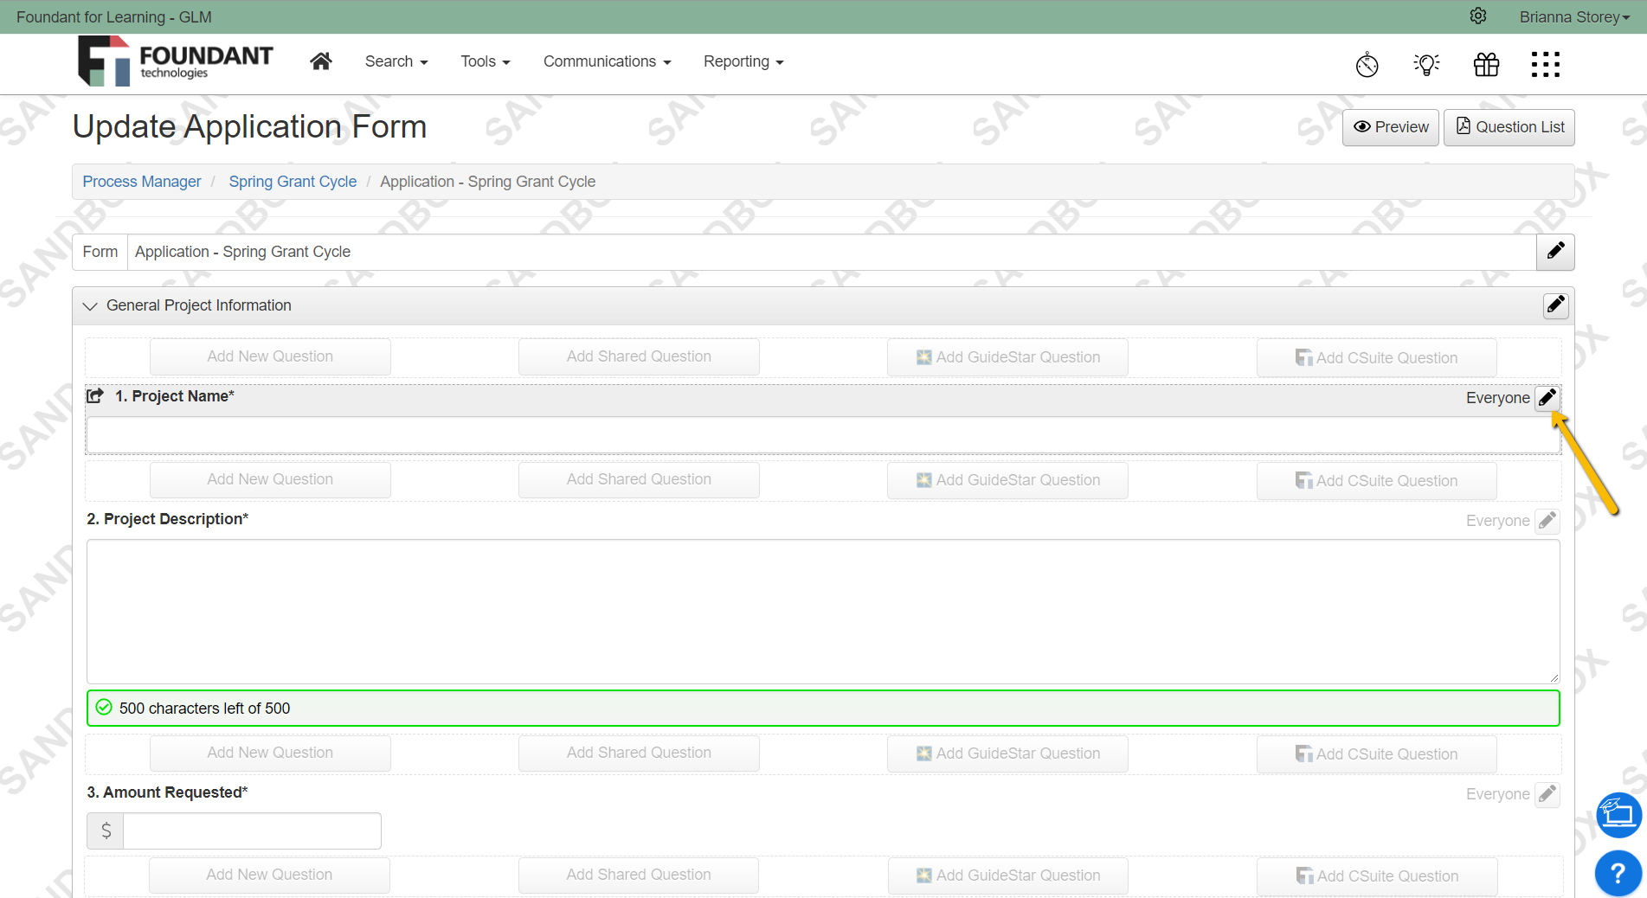This screenshot has width=1647, height=898.
Task: Add New Question above Project Name
Action: click(x=270, y=356)
